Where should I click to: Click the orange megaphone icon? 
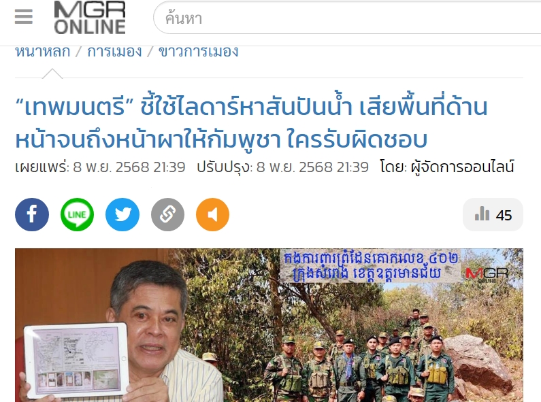[212, 214]
